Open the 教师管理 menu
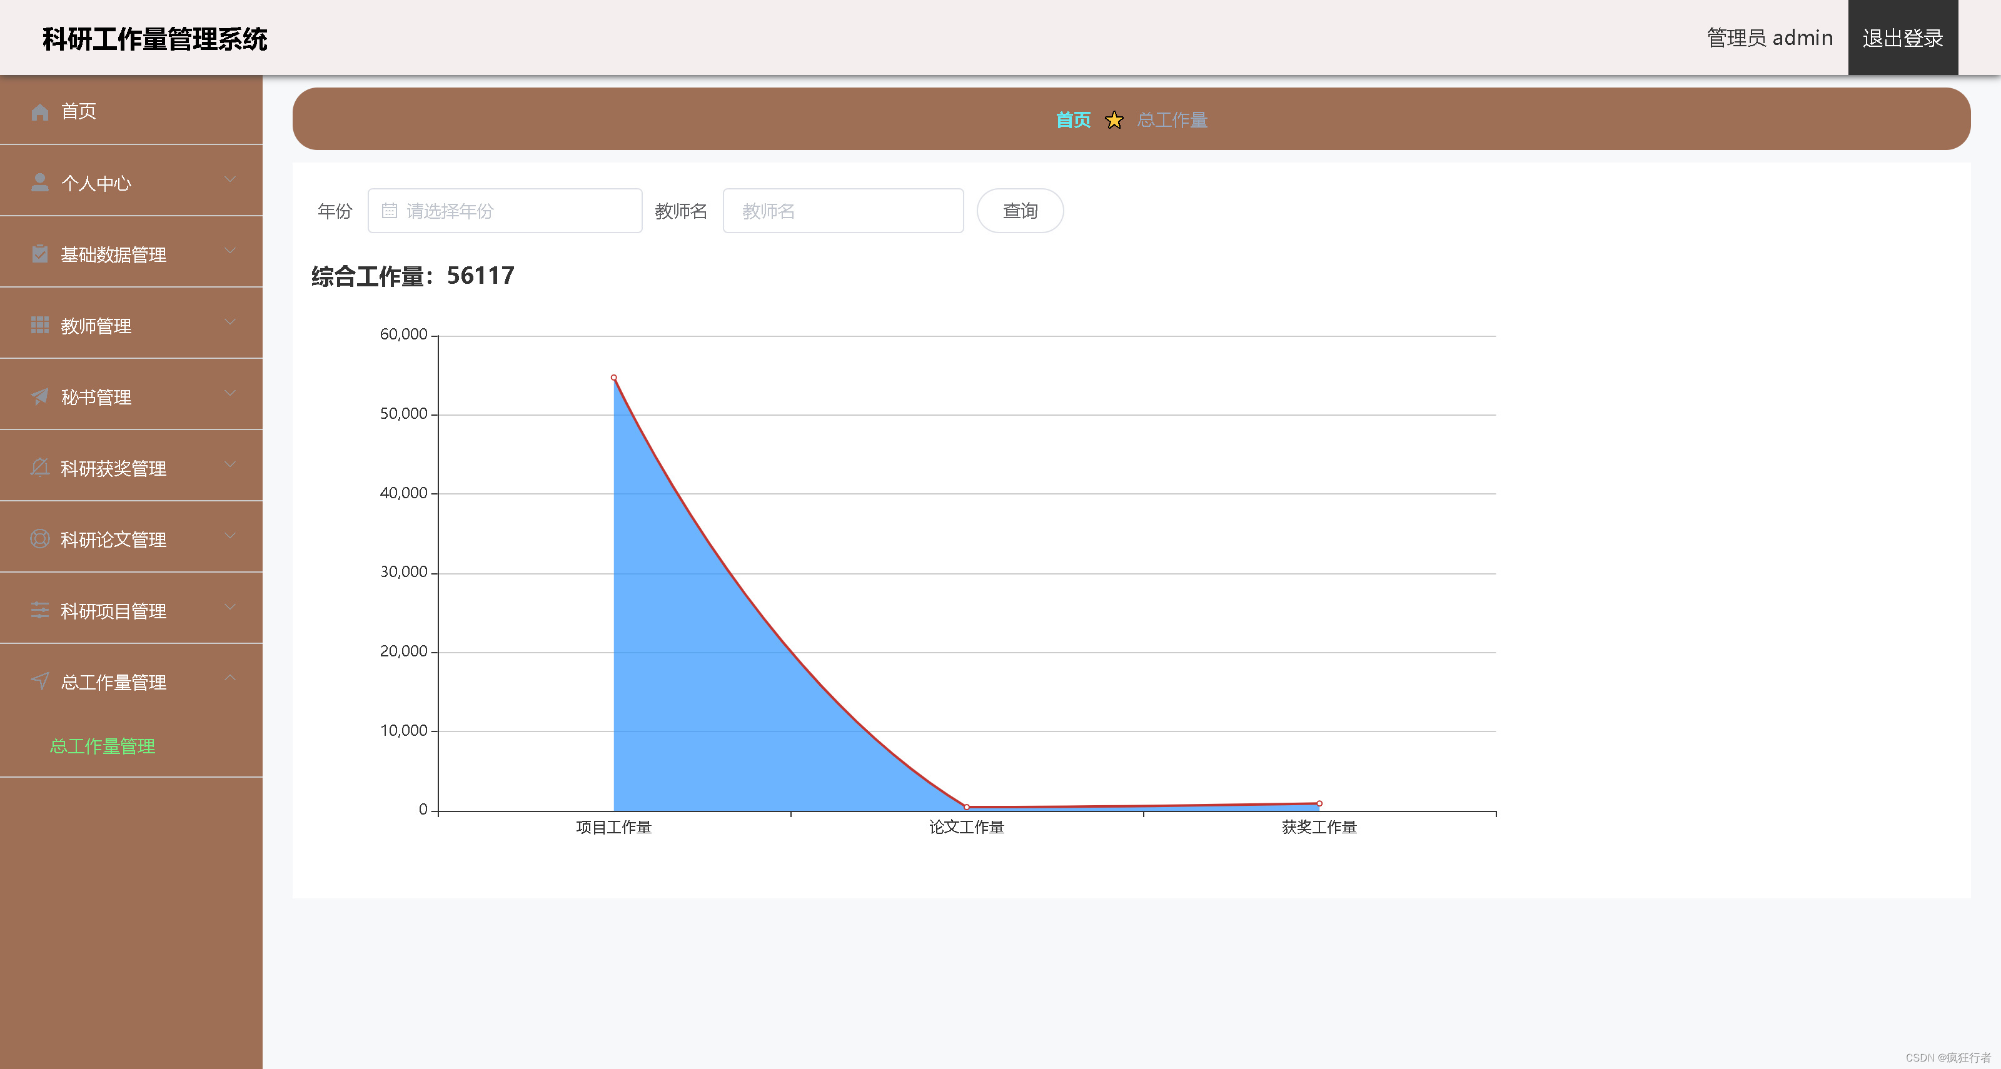The height and width of the screenshot is (1069, 2001). [131, 325]
